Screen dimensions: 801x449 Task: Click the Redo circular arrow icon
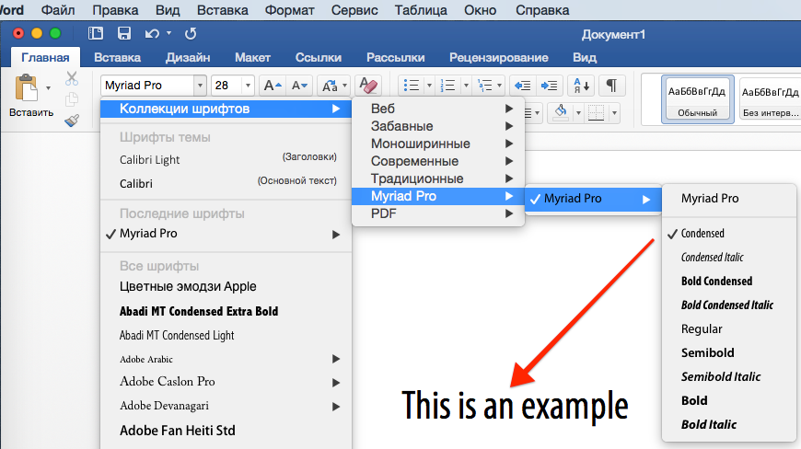(x=191, y=34)
